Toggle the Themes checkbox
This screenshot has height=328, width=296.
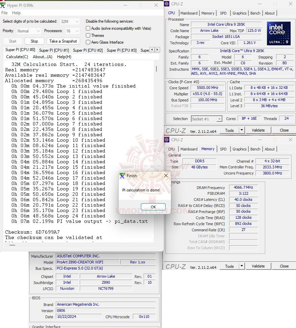coord(88,36)
